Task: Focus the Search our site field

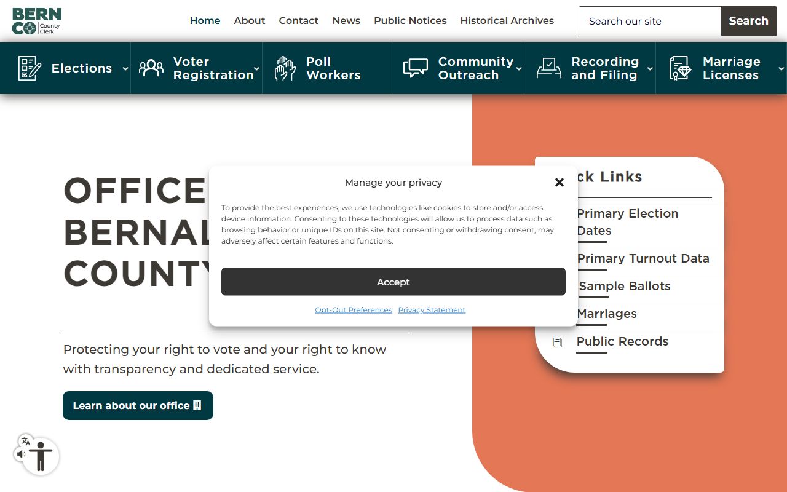Action: [650, 21]
